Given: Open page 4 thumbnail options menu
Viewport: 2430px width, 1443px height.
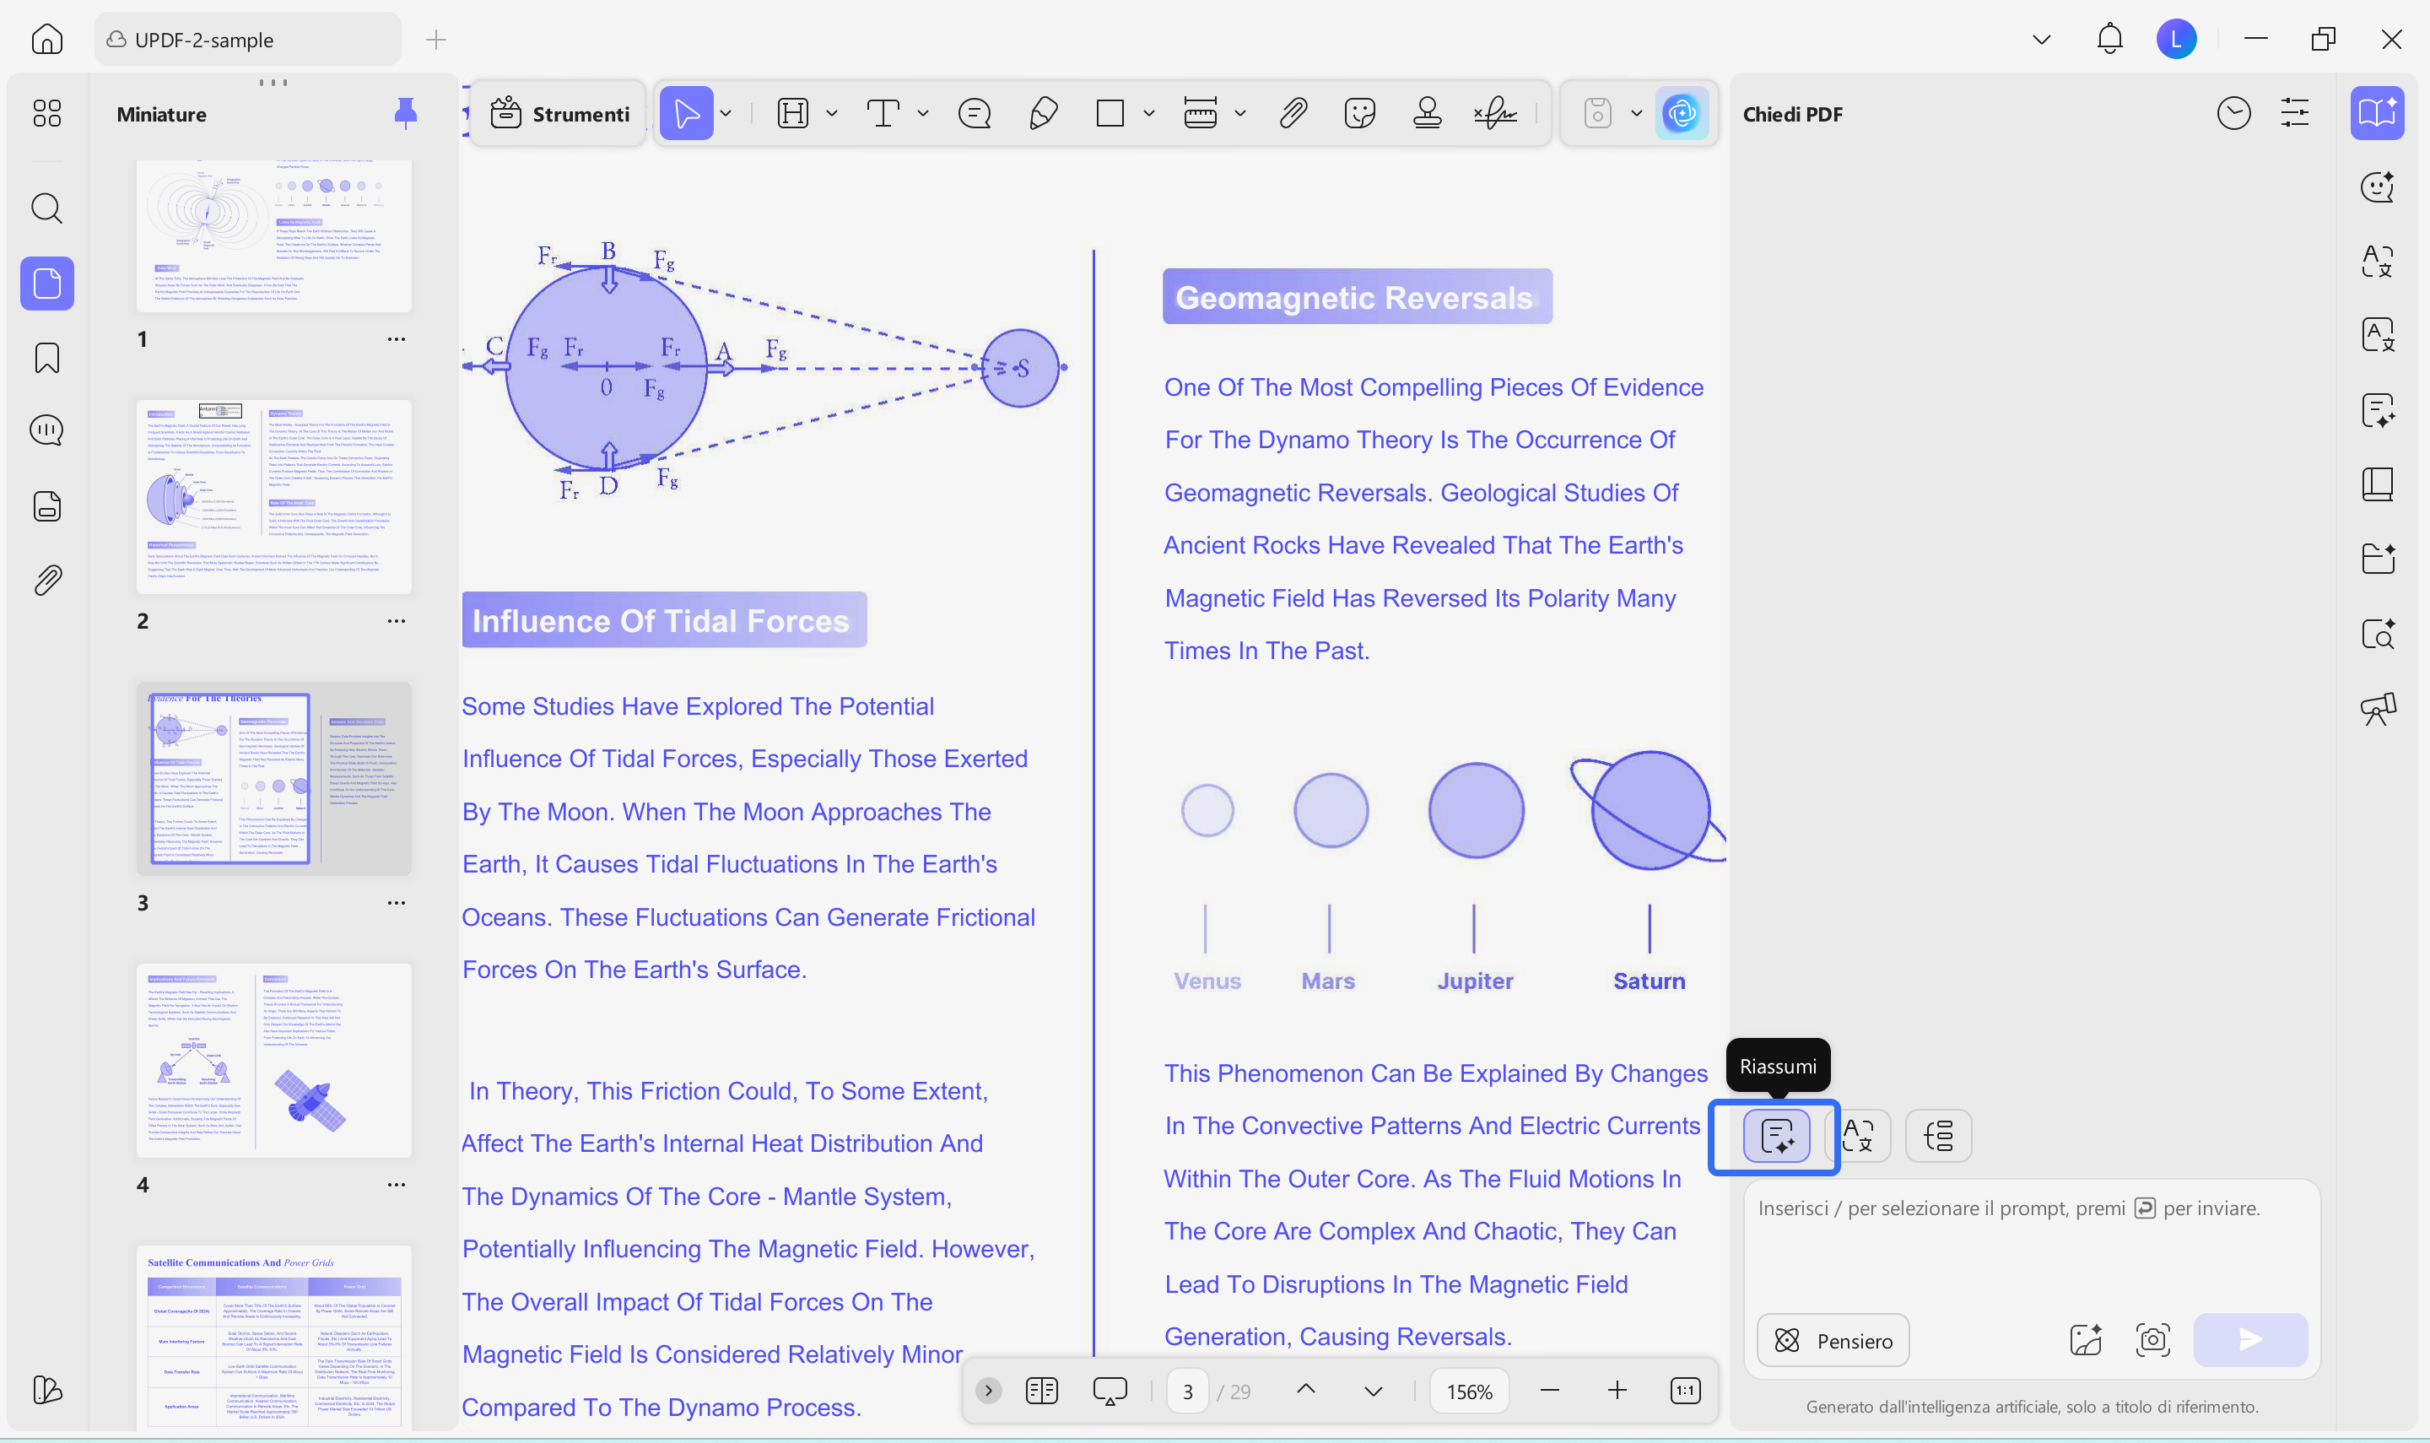Looking at the screenshot, I should pyautogui.click(x=397, y=1184).
